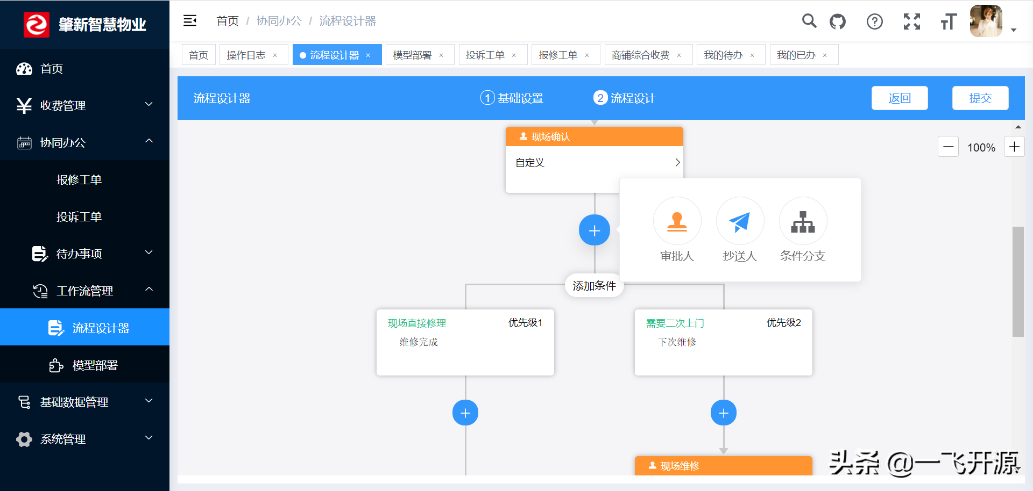Click 优先级1 label on left card
1033x491 pixels.
(x=526, y=322)
